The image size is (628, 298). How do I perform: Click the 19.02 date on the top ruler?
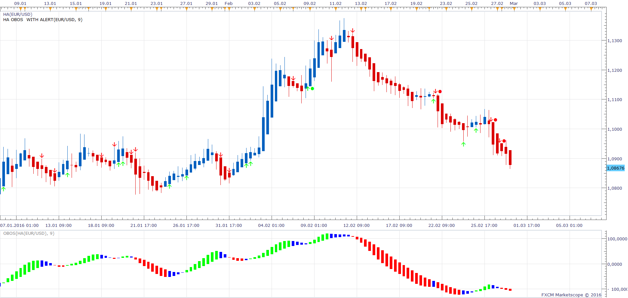coord(416,3)
